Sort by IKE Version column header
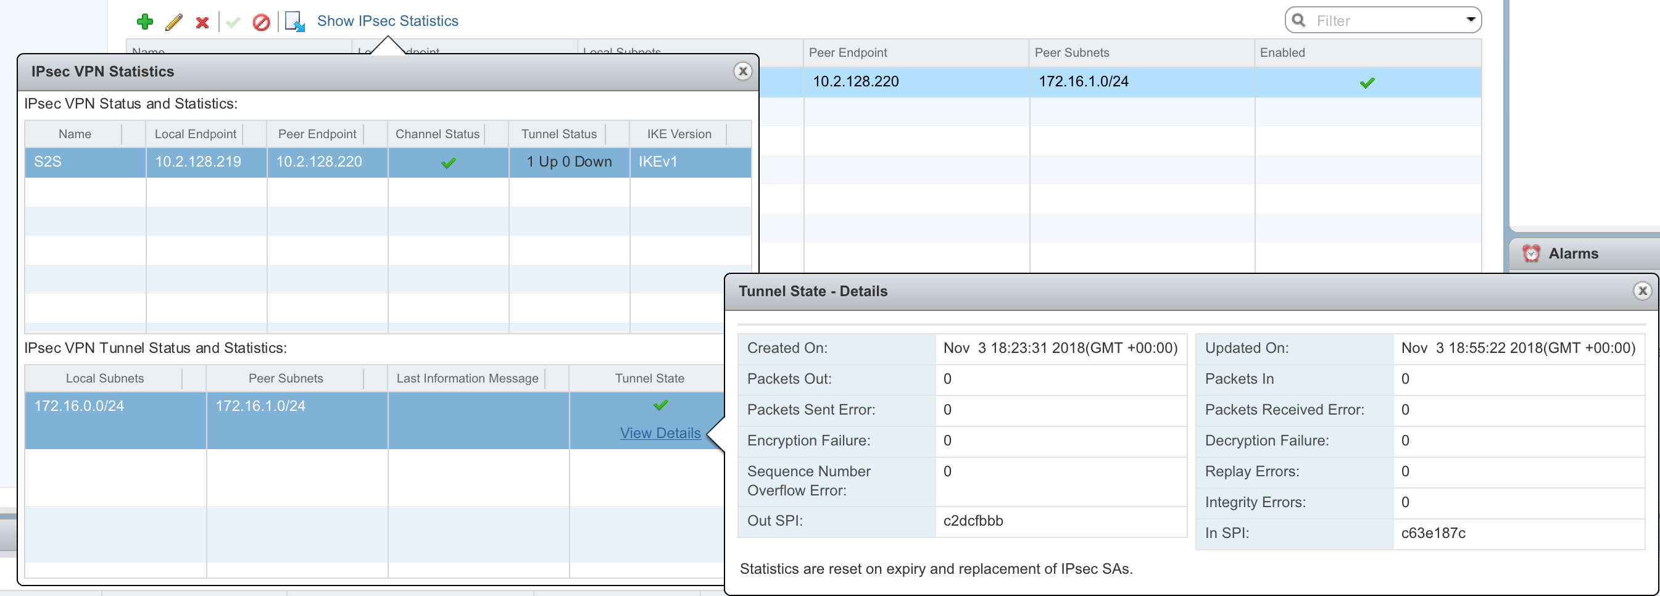 pos(679,134)
